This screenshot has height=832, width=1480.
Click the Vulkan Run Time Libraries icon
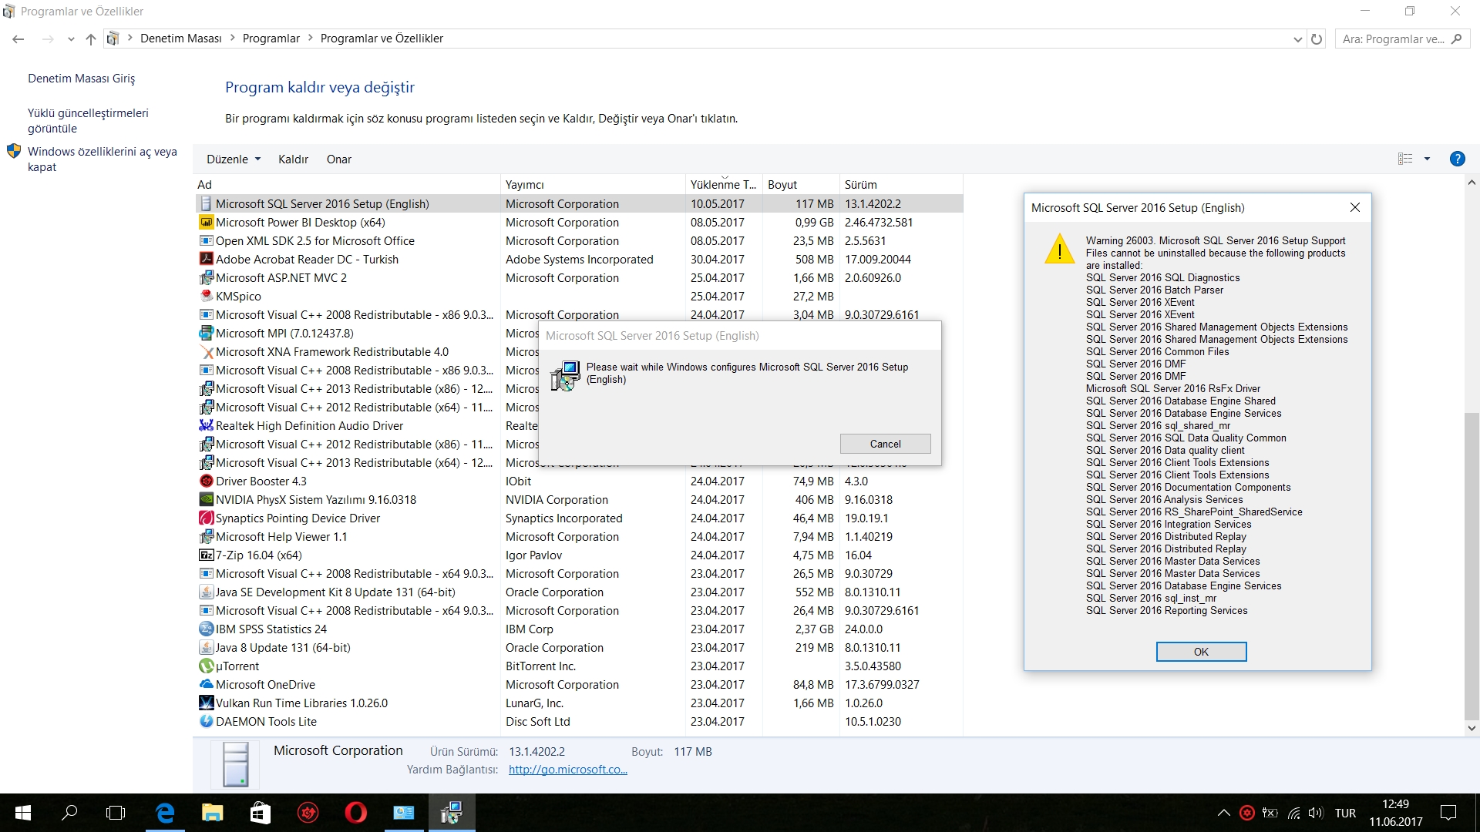click(206, 703)
